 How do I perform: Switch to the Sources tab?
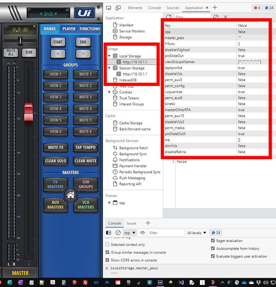[x=173, y=8]
